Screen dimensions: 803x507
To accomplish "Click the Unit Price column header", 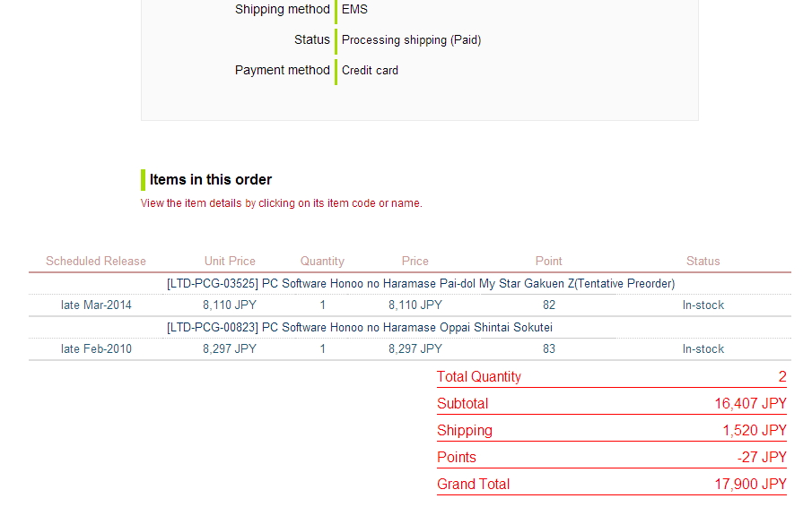I will pos(230,262).
